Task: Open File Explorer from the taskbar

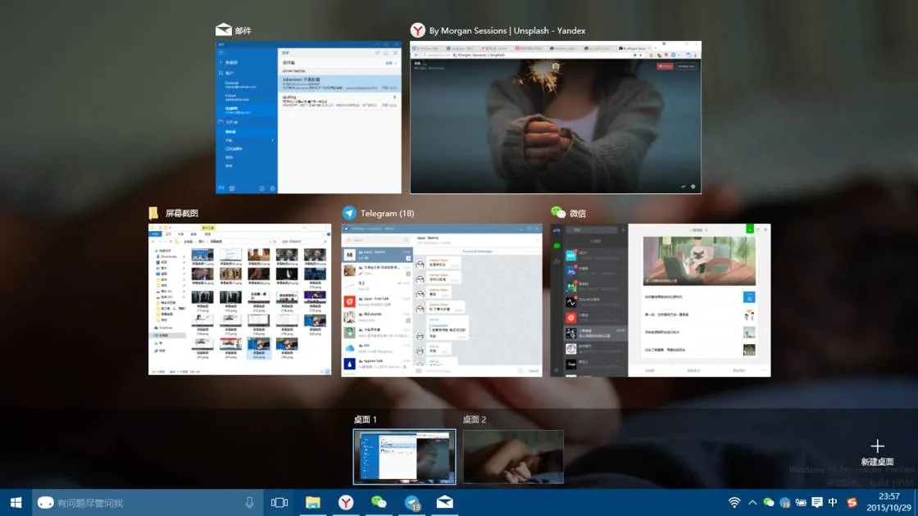Action: click(x=314, y=503)
